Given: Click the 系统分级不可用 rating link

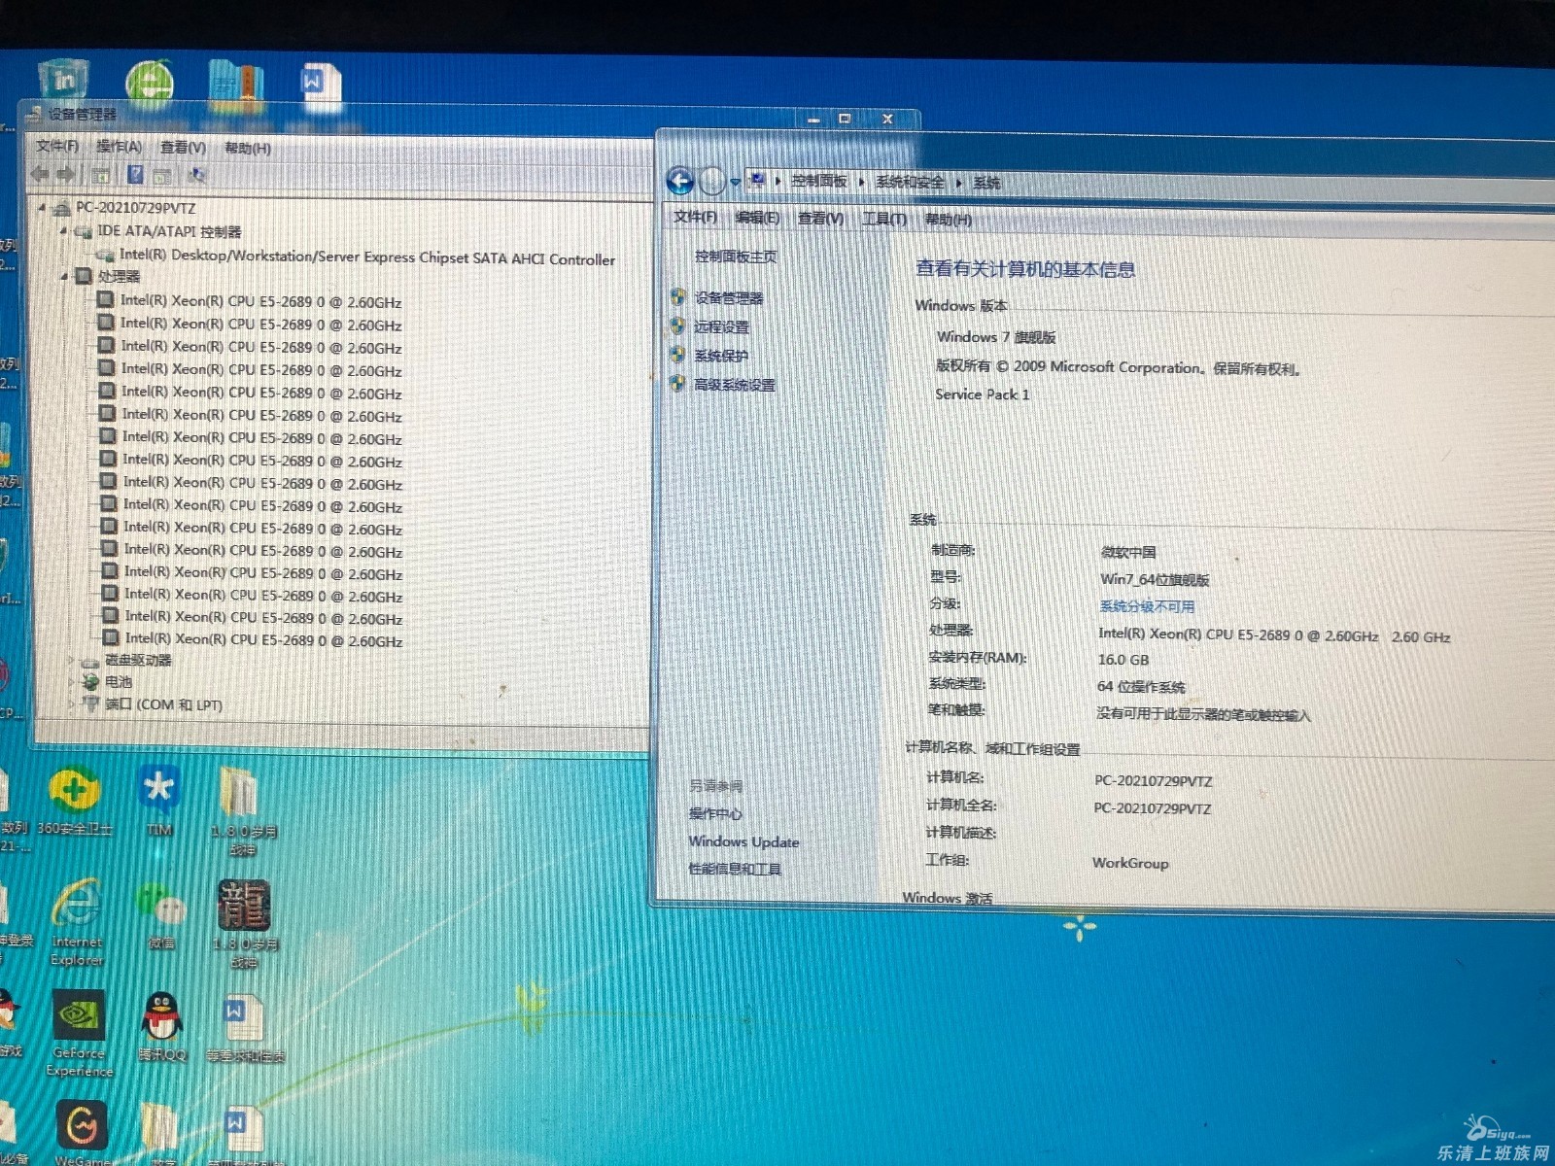Looking at the screenshot, I should 1147,606.
